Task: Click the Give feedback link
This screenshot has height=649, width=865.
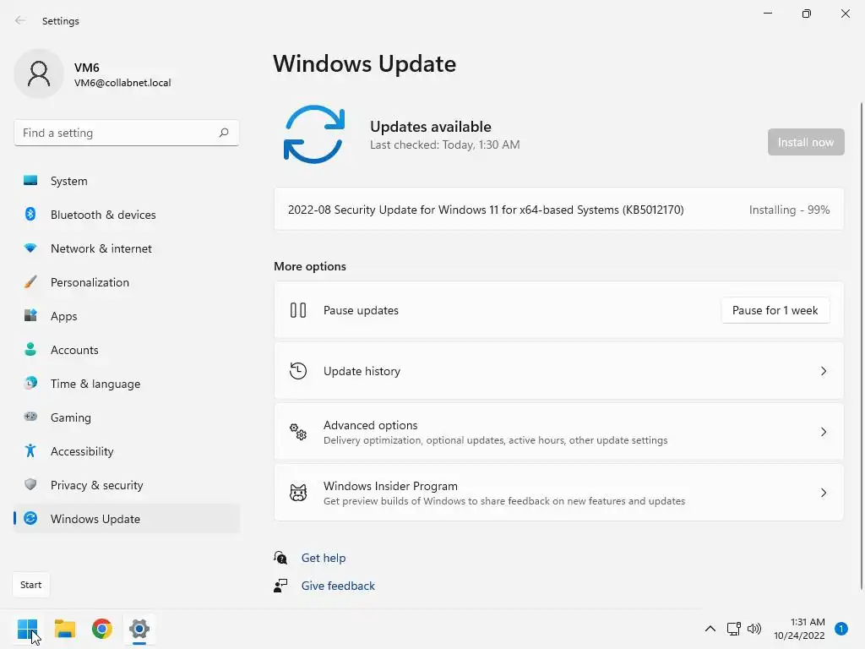Action: click(338, 586)
